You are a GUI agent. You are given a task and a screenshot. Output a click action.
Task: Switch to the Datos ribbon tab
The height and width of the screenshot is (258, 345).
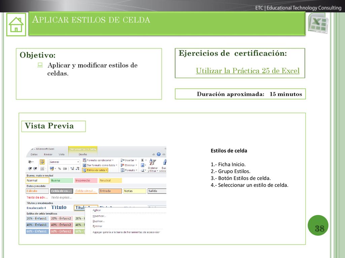[x=34, y=155]
